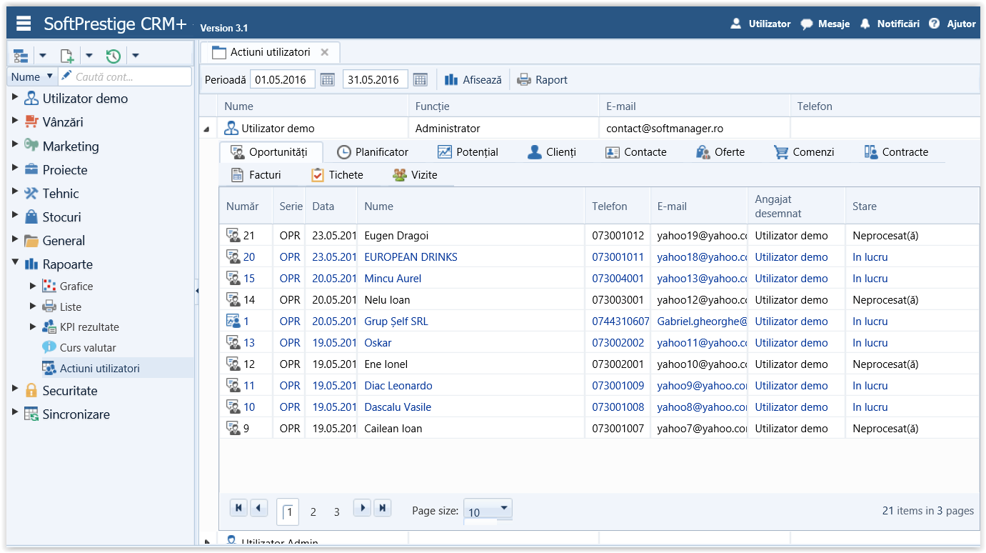Switch to the Contracte tab

896,152
